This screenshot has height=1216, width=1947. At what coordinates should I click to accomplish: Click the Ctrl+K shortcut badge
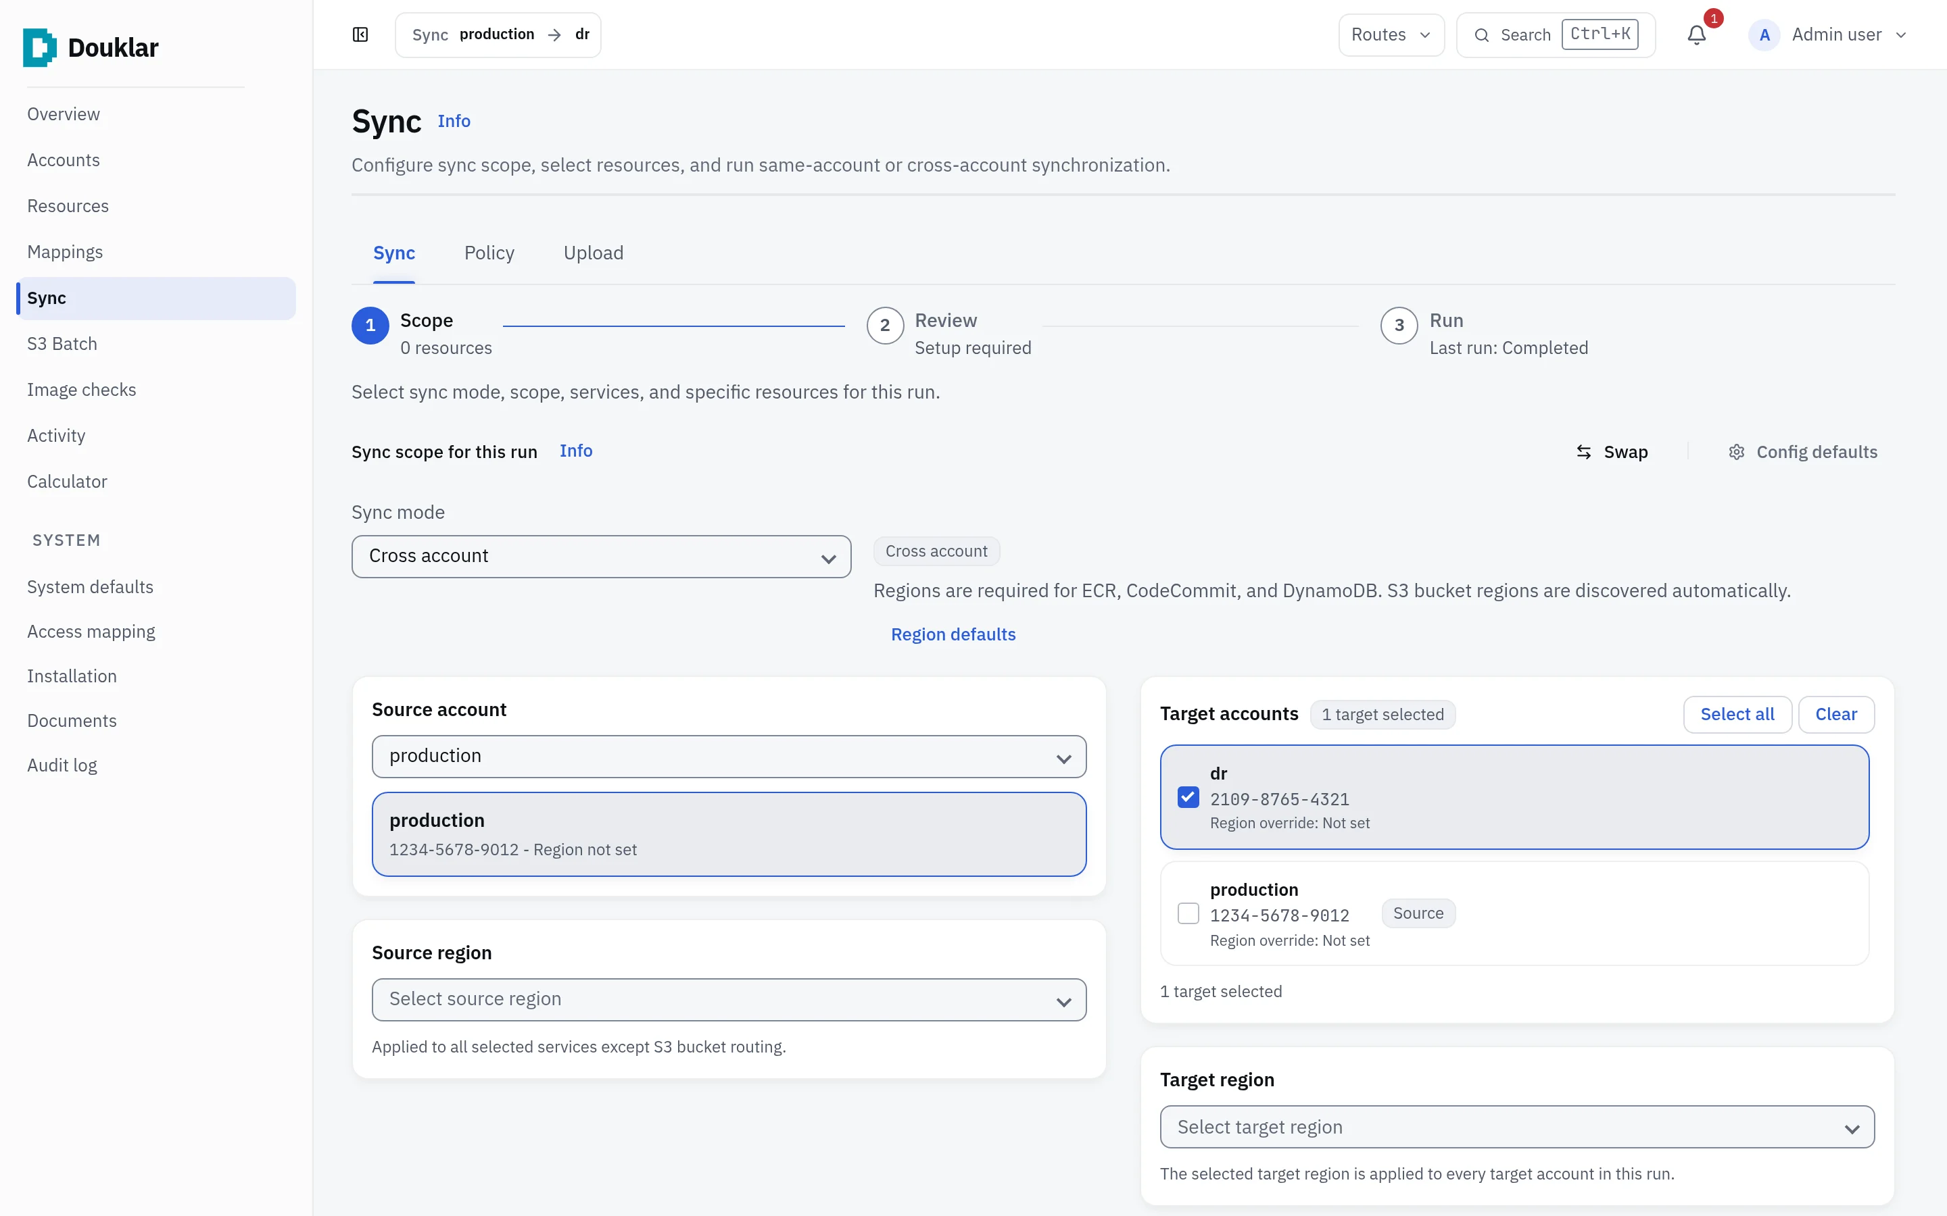click(x=1600, y=34)
